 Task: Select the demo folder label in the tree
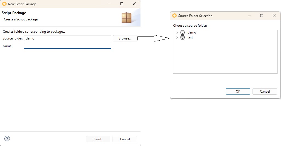pyautogui.click(x=192, y=32)
